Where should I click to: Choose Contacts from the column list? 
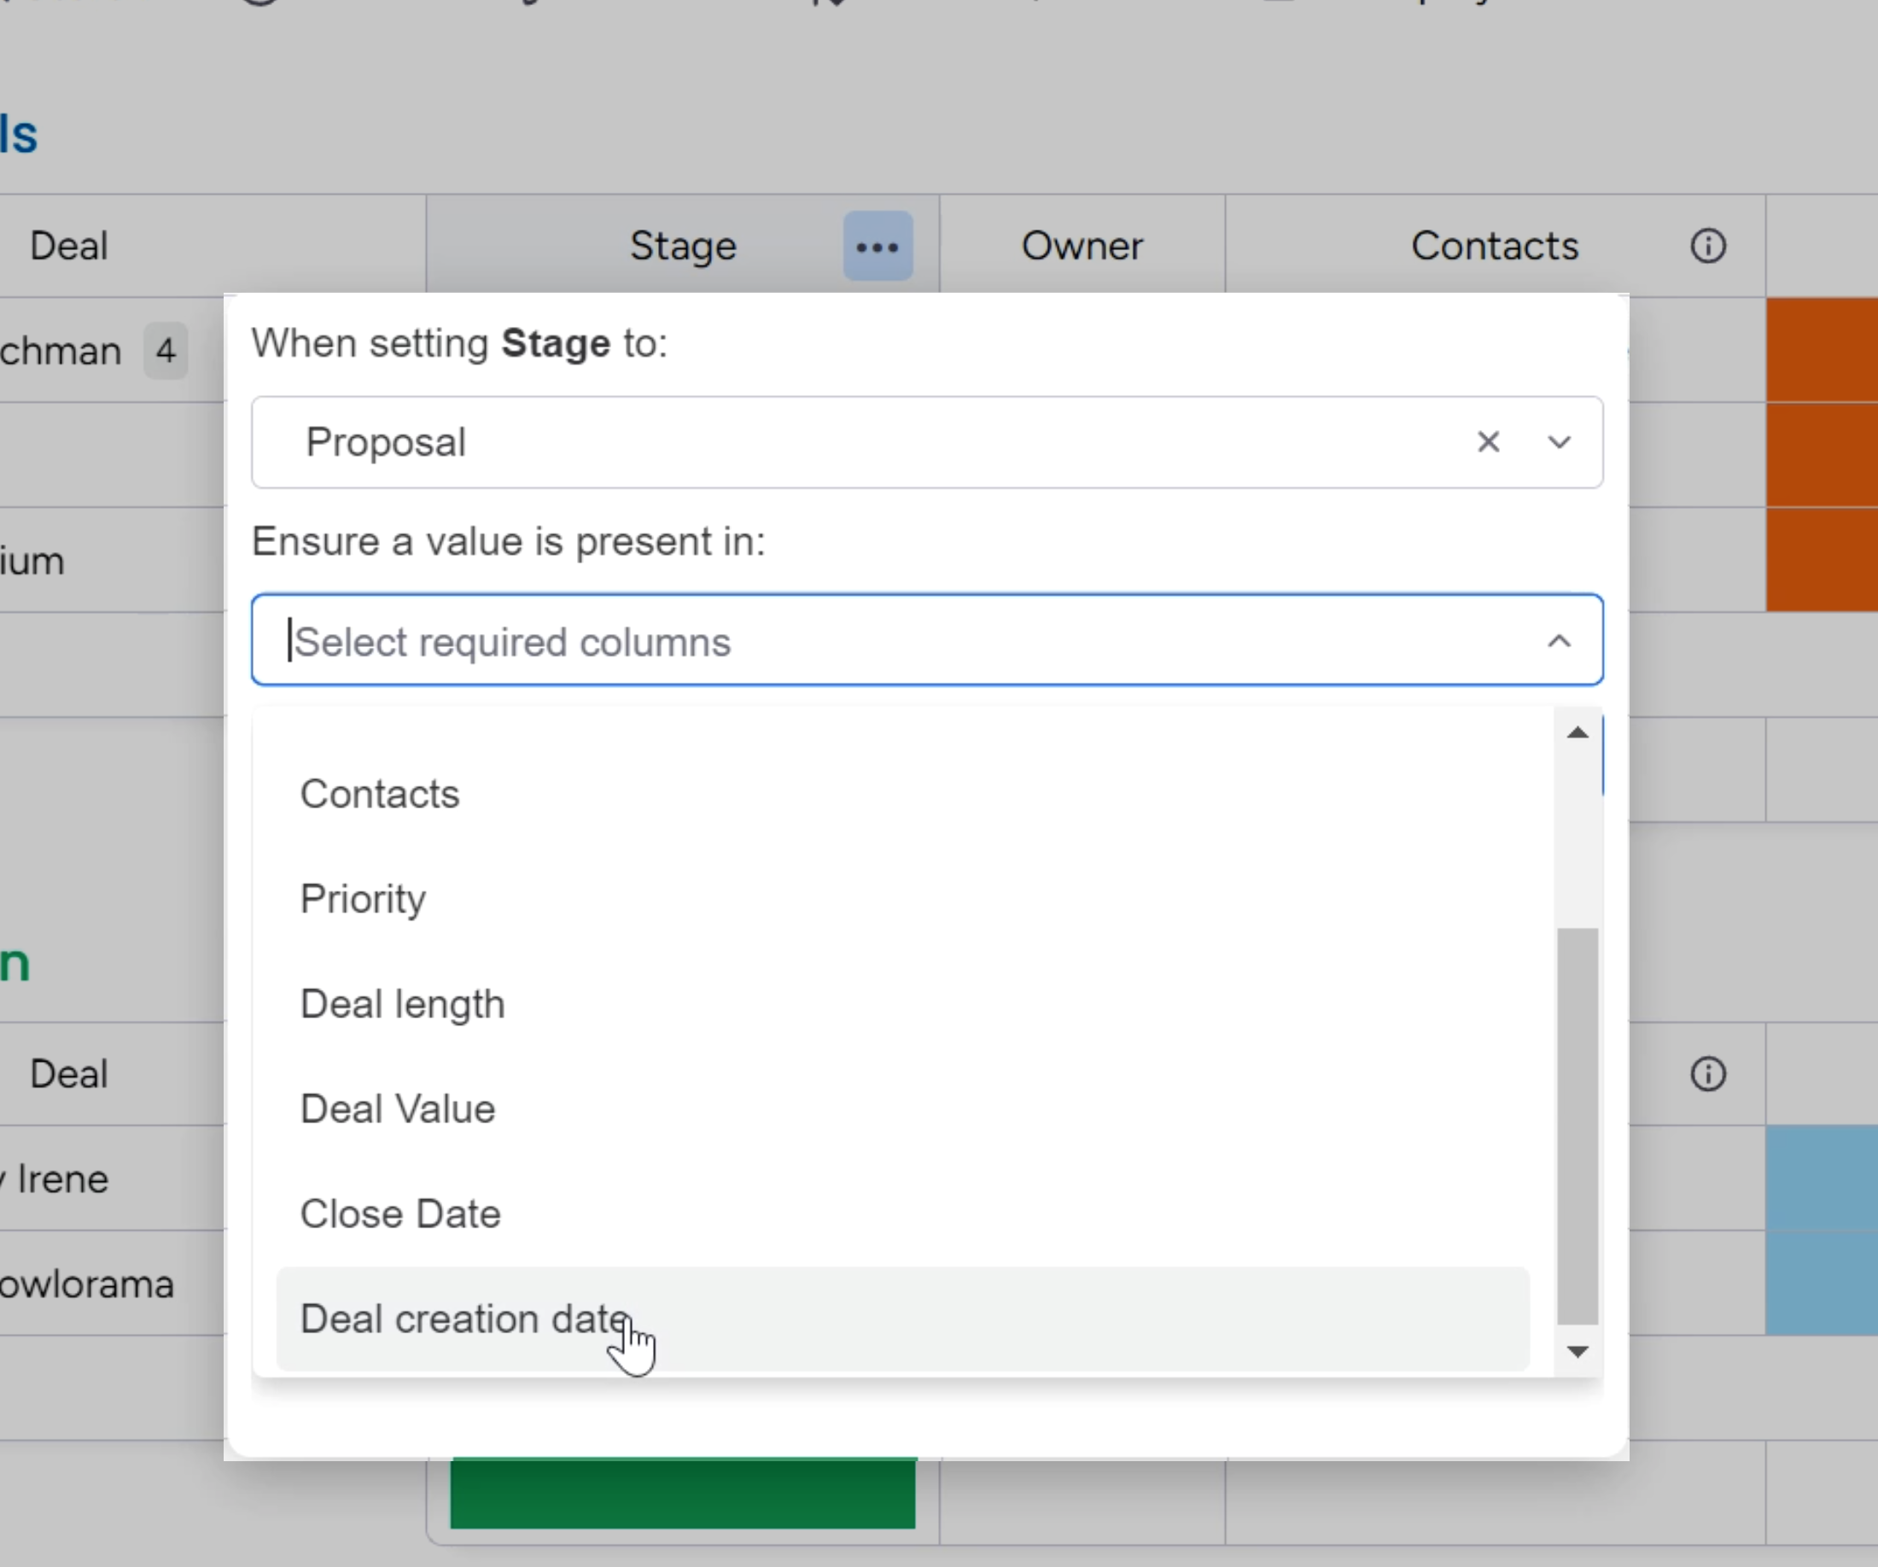380,794
